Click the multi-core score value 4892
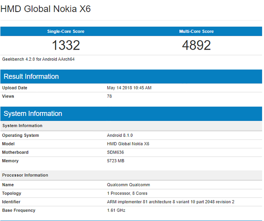This screenshot has height=221, width=264. click(196, 45)
